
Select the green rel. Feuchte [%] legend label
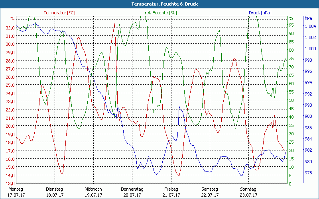point(161,13)
